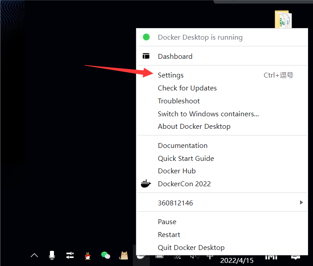This screenshot has height=266, width=313.
Task: Open the WeChat tray icon
Action: (105, 255)
